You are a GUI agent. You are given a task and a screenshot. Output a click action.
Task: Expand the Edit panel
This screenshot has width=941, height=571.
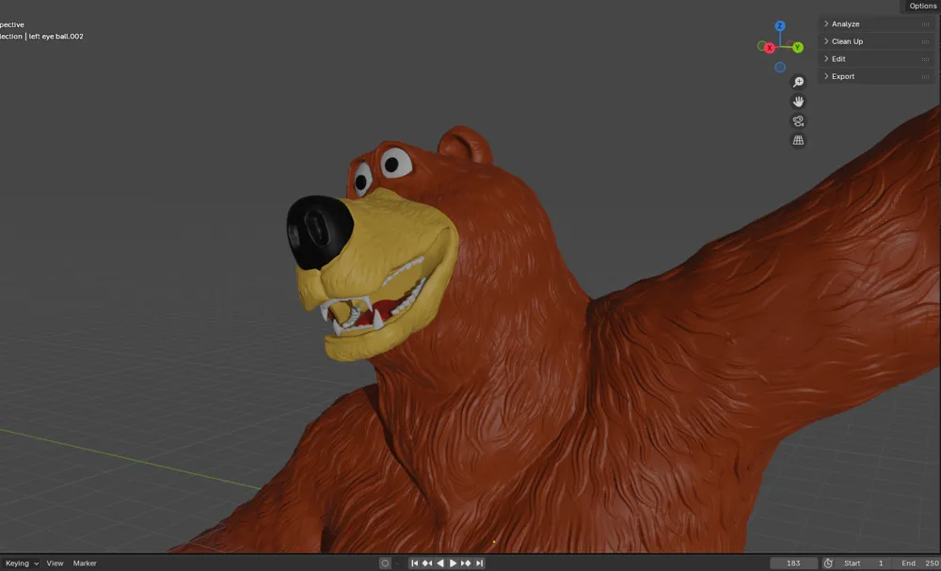pos(877,58)
